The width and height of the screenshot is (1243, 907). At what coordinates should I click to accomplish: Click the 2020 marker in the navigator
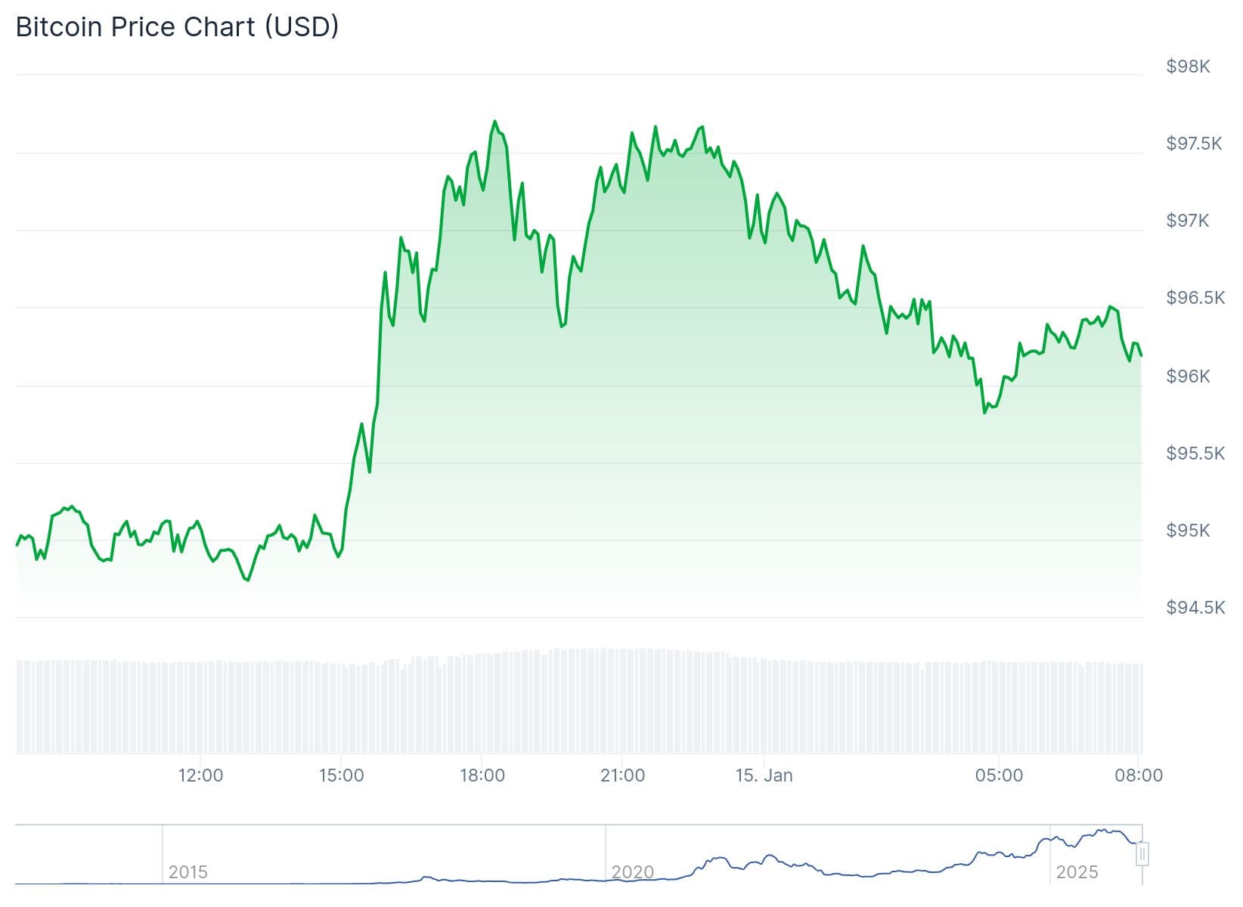[632, 872]
